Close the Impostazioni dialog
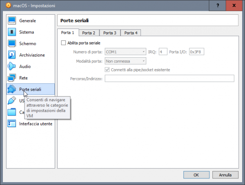This screenshot has width=245, height=185. pos(234,5)
